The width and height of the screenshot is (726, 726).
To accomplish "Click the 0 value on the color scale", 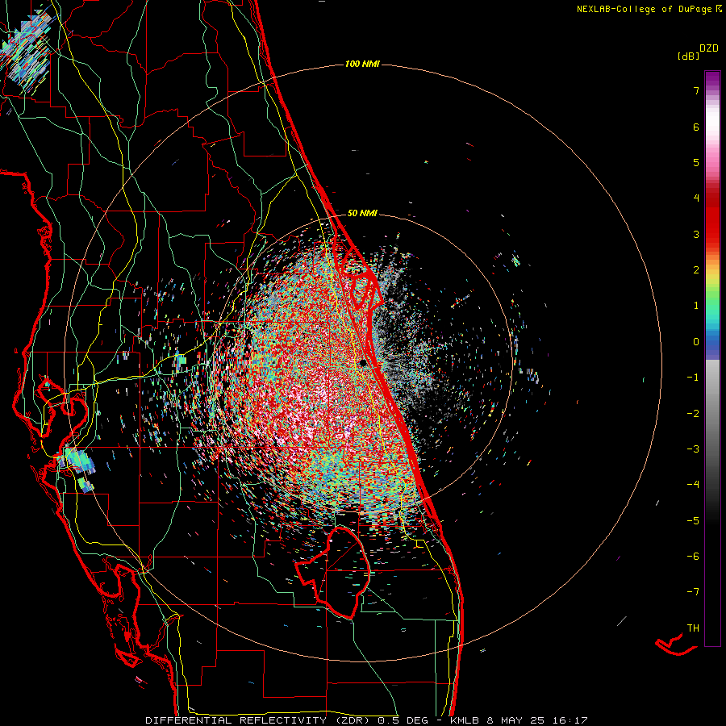I will (x=696, y=342).
